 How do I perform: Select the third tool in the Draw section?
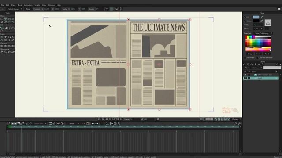tap(9, 18)
